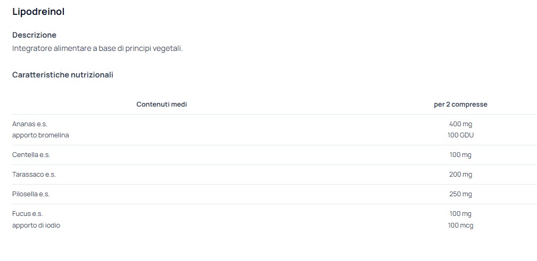
Task: Select the 200 mg Tarassaco value
Action: (x=461, y=175)
